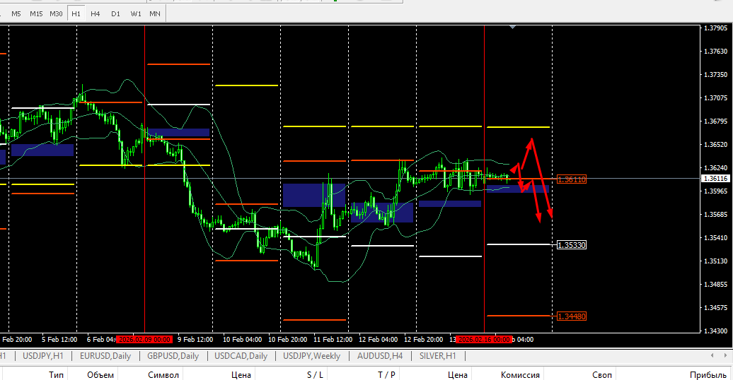Viewport: 733px width, 380px height.
Task: Click the red 2026.02.09 00:00 date label
Action: tap(144, 339)
